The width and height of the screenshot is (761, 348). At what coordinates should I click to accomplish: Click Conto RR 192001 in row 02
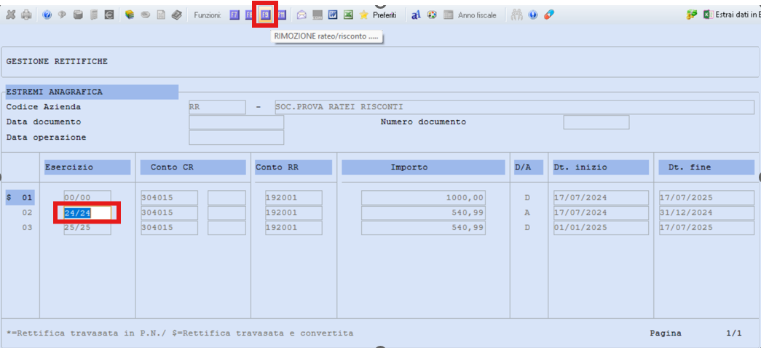pos(293,213)
